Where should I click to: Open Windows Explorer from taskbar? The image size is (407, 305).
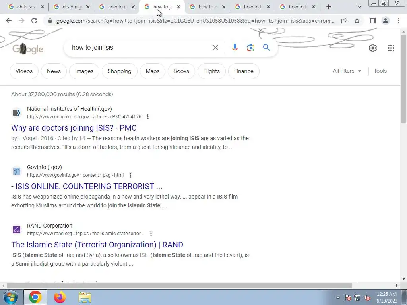tap(85, 297)
